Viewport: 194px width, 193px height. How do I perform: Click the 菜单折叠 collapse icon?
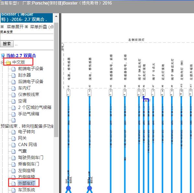26,27
